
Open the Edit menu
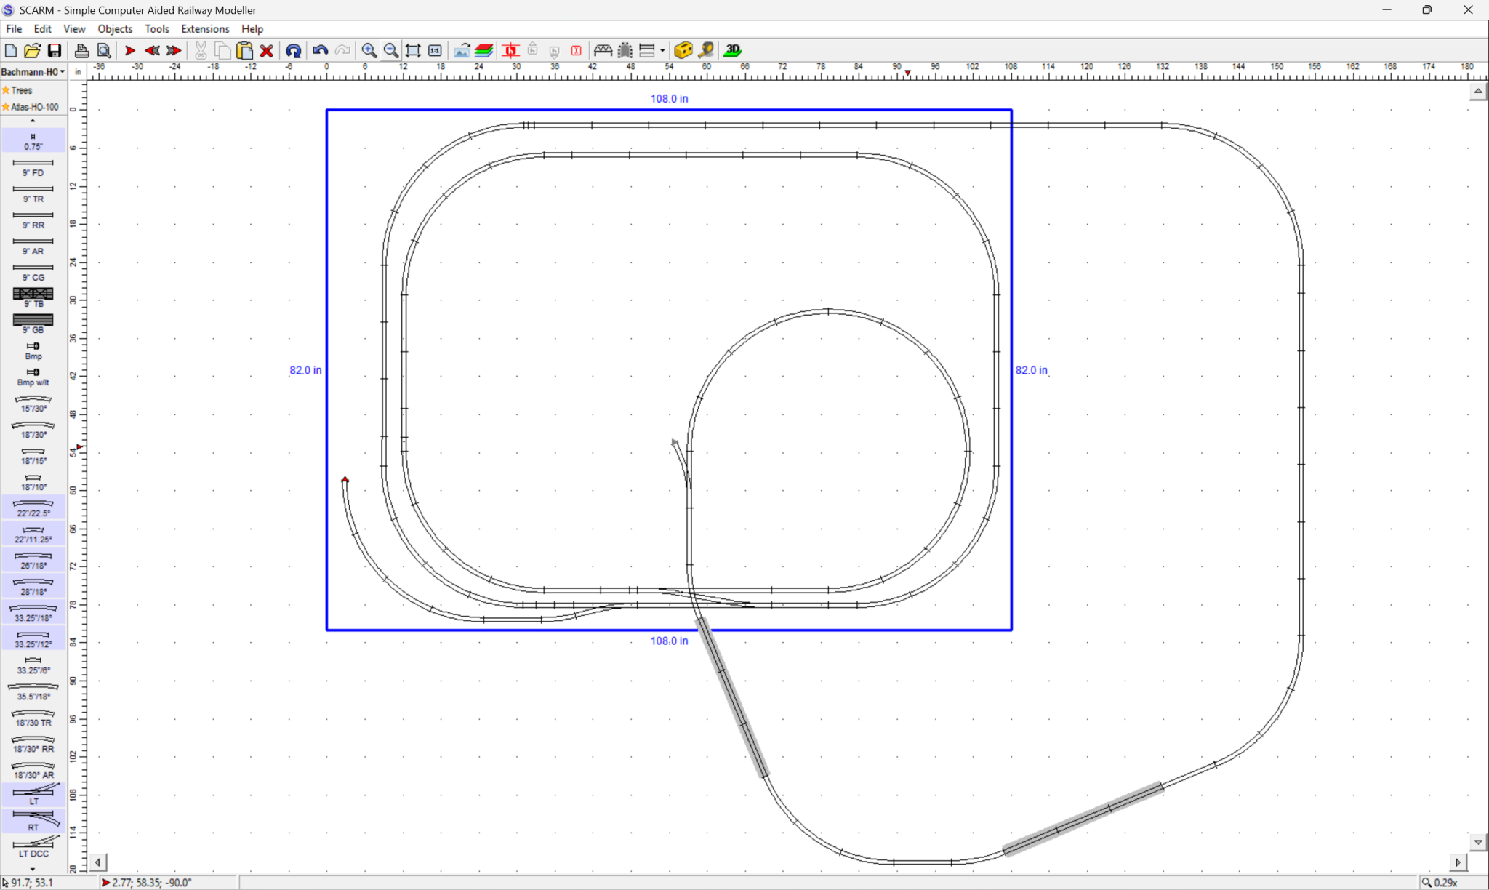pyautogui.click(x=43, y=29)
